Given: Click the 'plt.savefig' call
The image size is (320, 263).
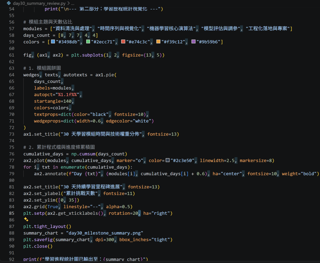Looking at the screenshot, I should pos(38,240).
